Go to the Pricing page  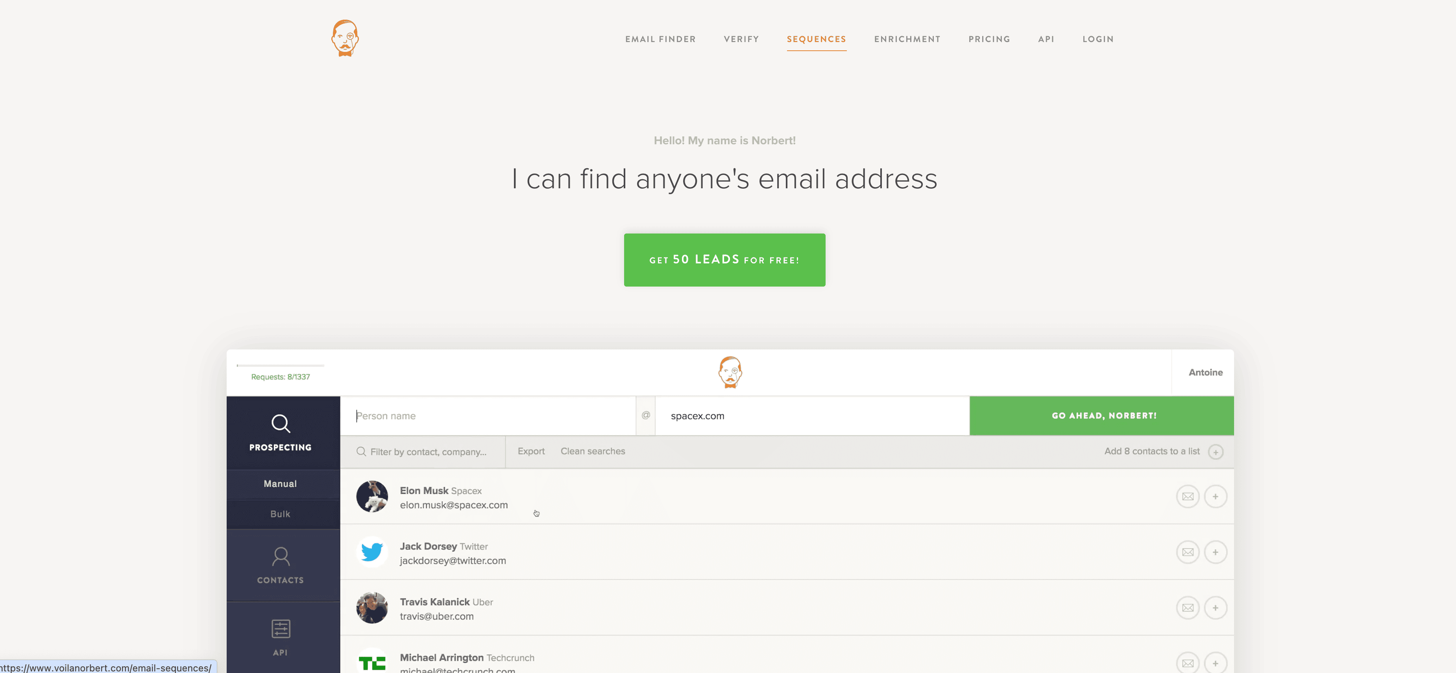point(989,39)
